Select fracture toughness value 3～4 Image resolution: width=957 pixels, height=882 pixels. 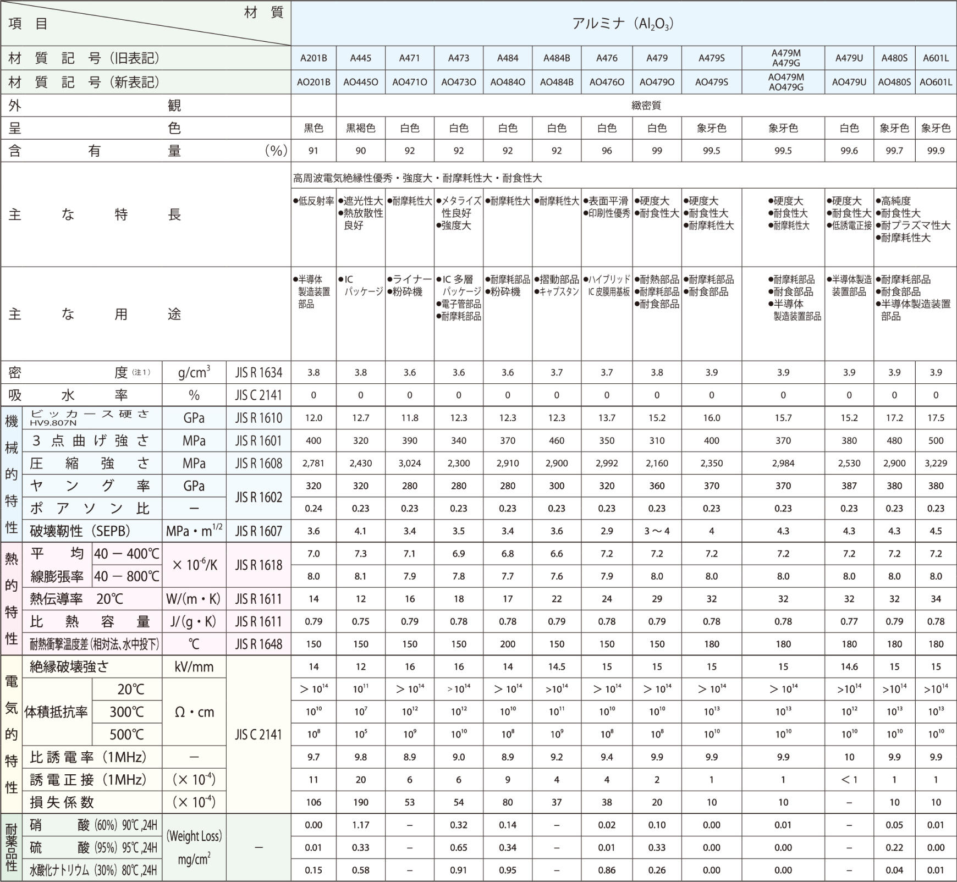coord(657,531)
